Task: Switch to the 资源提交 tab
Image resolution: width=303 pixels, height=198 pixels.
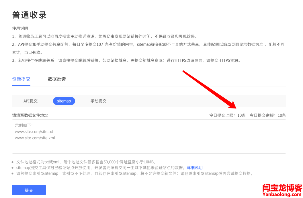Action: [21, 79]
